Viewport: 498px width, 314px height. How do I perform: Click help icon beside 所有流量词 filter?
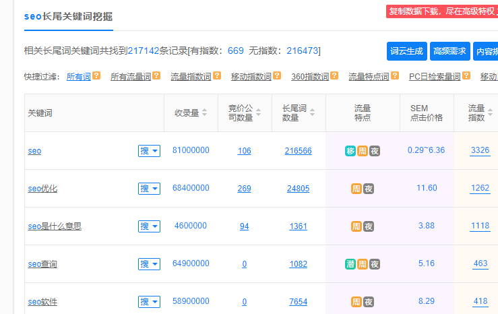click(x=156, y=77)
